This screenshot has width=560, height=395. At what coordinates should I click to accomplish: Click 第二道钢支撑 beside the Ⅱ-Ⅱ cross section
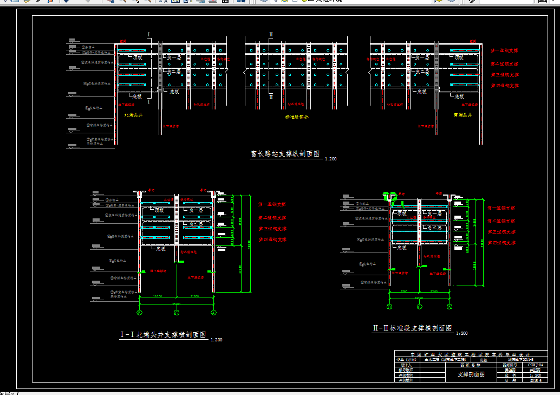(502, 221)
